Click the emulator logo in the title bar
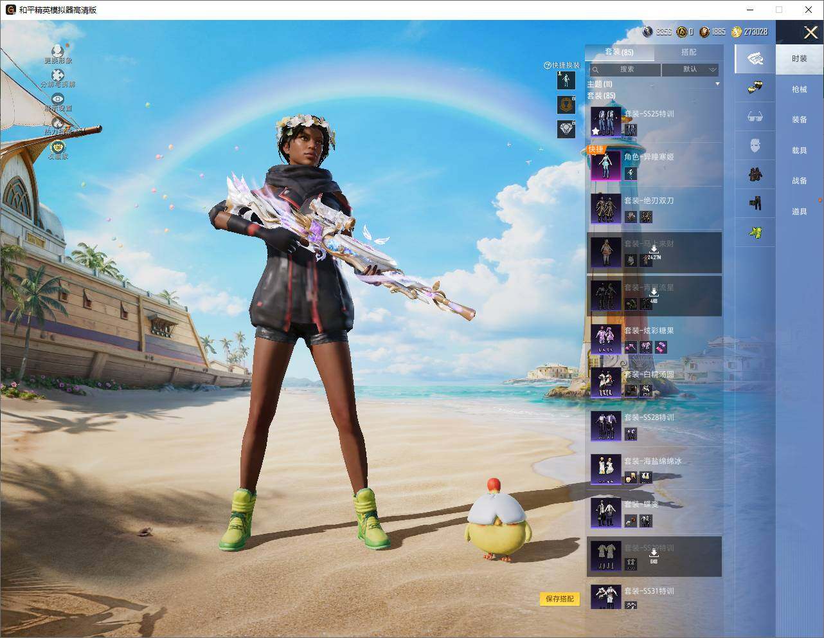The height and width of the screenshot is (638, 824). point(10,10)
